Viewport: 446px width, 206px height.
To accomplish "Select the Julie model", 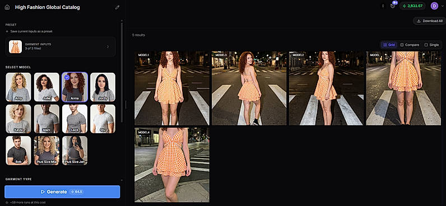I will (x=47, y=87).
